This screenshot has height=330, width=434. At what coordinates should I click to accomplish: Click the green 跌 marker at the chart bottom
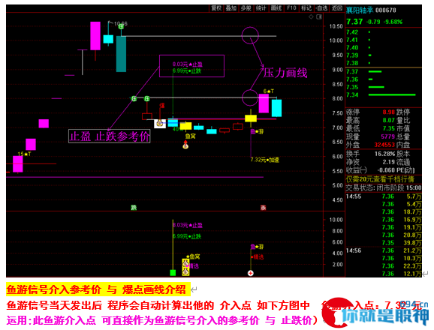point(134,208)
